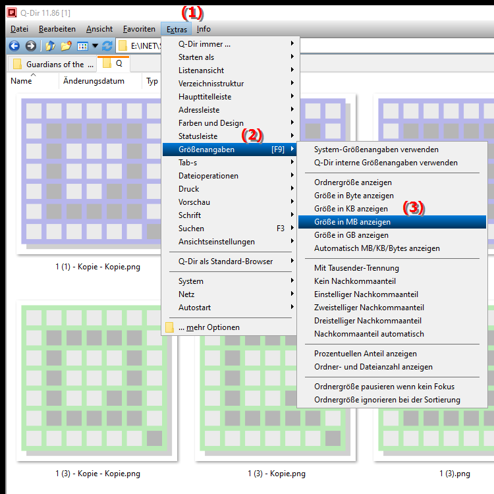494x494 pixels.
Task: Switch to the Q folder tab
Action: [113, 63]
